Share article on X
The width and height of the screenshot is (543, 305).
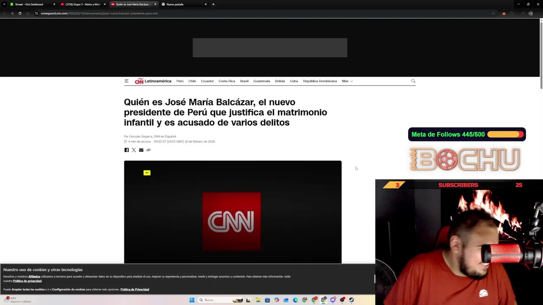(x=134, y=150)
